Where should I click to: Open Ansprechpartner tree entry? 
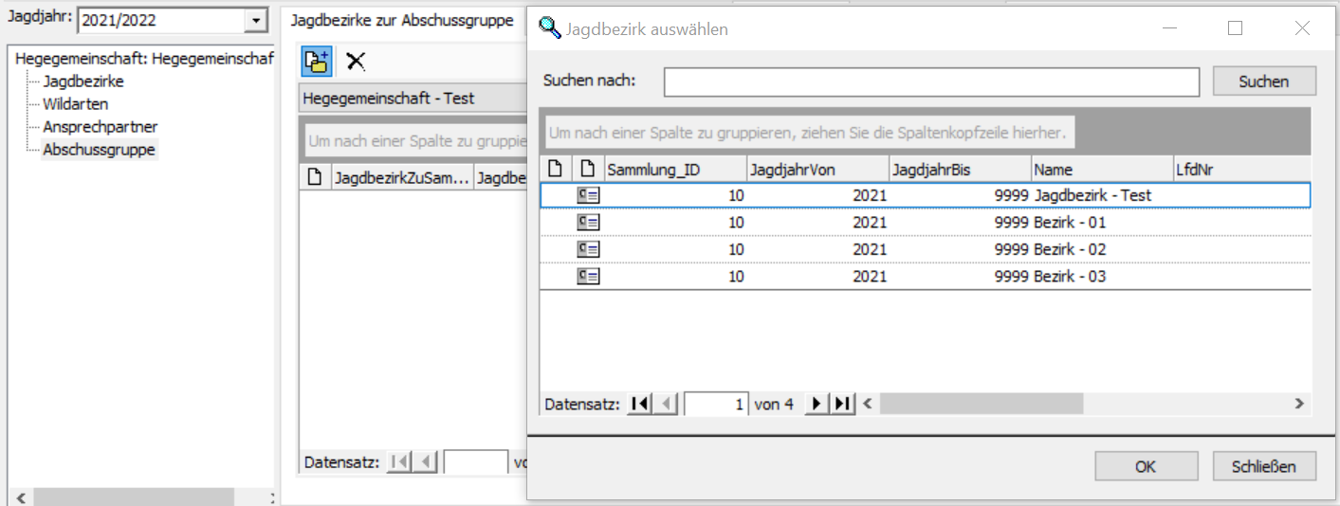[100, 127]
